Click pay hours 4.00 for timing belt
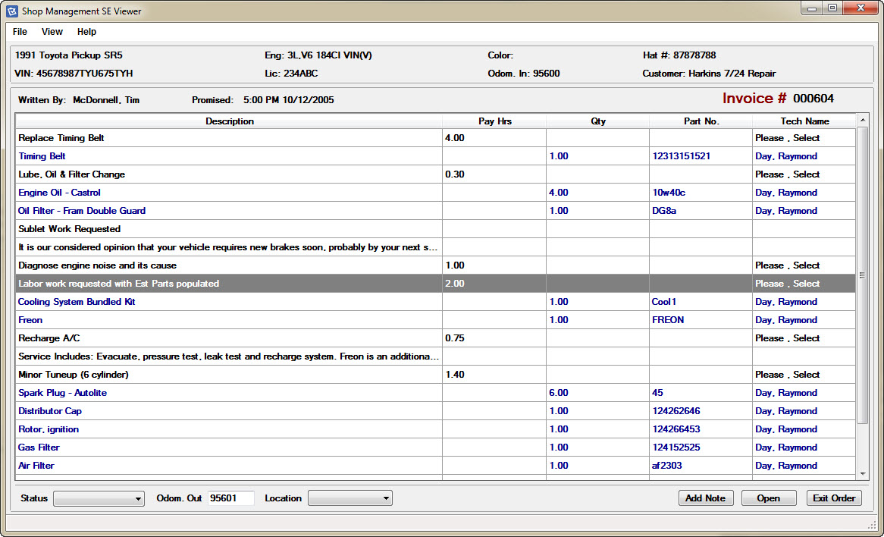Screen dimensions: 884x537 (494, 138)
